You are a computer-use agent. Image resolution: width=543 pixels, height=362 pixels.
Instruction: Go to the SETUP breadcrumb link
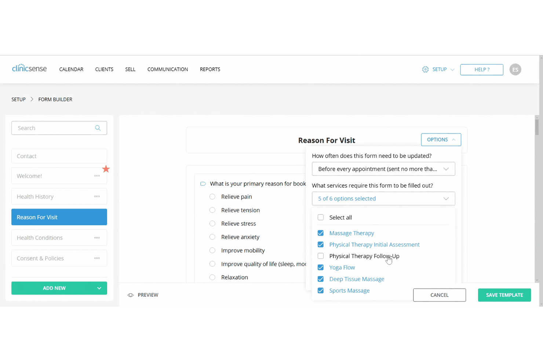coord(18,99)
